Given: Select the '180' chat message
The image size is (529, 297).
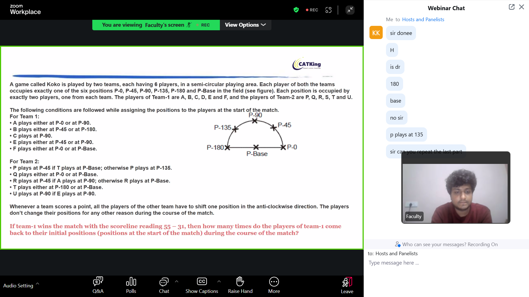Looking at the screenshot, I should point(394,84).
